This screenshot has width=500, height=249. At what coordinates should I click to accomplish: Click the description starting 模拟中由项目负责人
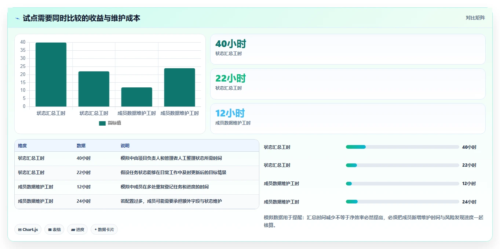(x=171, y=158)
